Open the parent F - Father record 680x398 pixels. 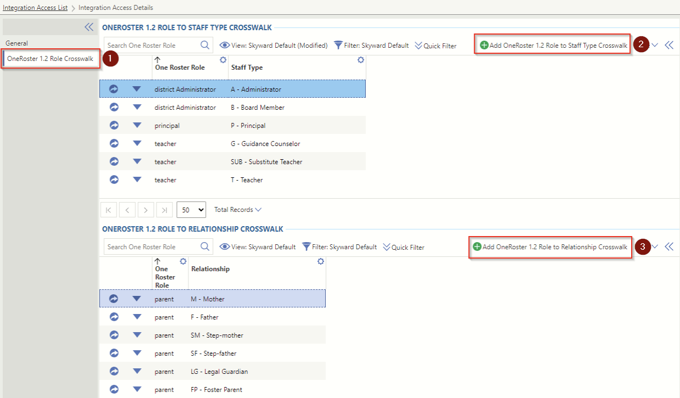point(114,317)
